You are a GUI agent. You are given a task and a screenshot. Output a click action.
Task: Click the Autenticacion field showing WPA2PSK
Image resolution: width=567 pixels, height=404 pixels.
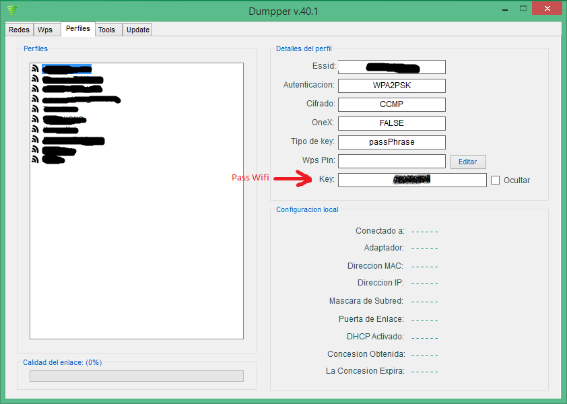pyautogui.click(x=392, y=86)
